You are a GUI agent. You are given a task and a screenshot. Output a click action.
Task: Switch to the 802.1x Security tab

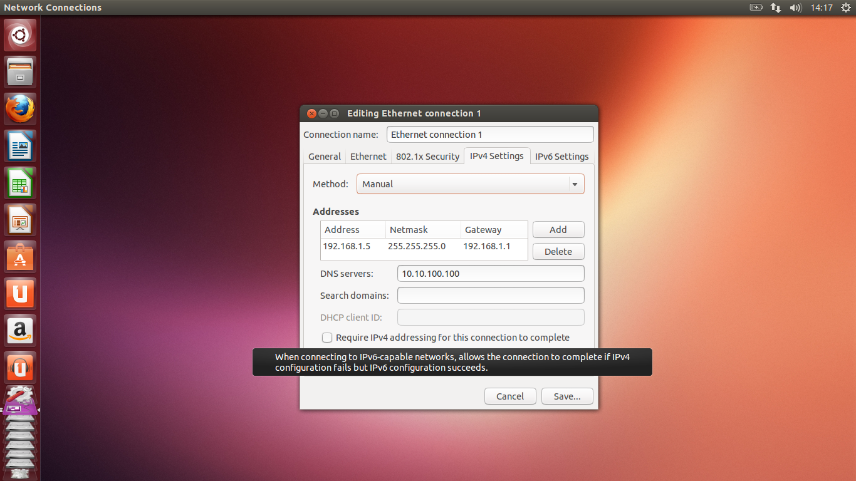(x=427, y=156)
